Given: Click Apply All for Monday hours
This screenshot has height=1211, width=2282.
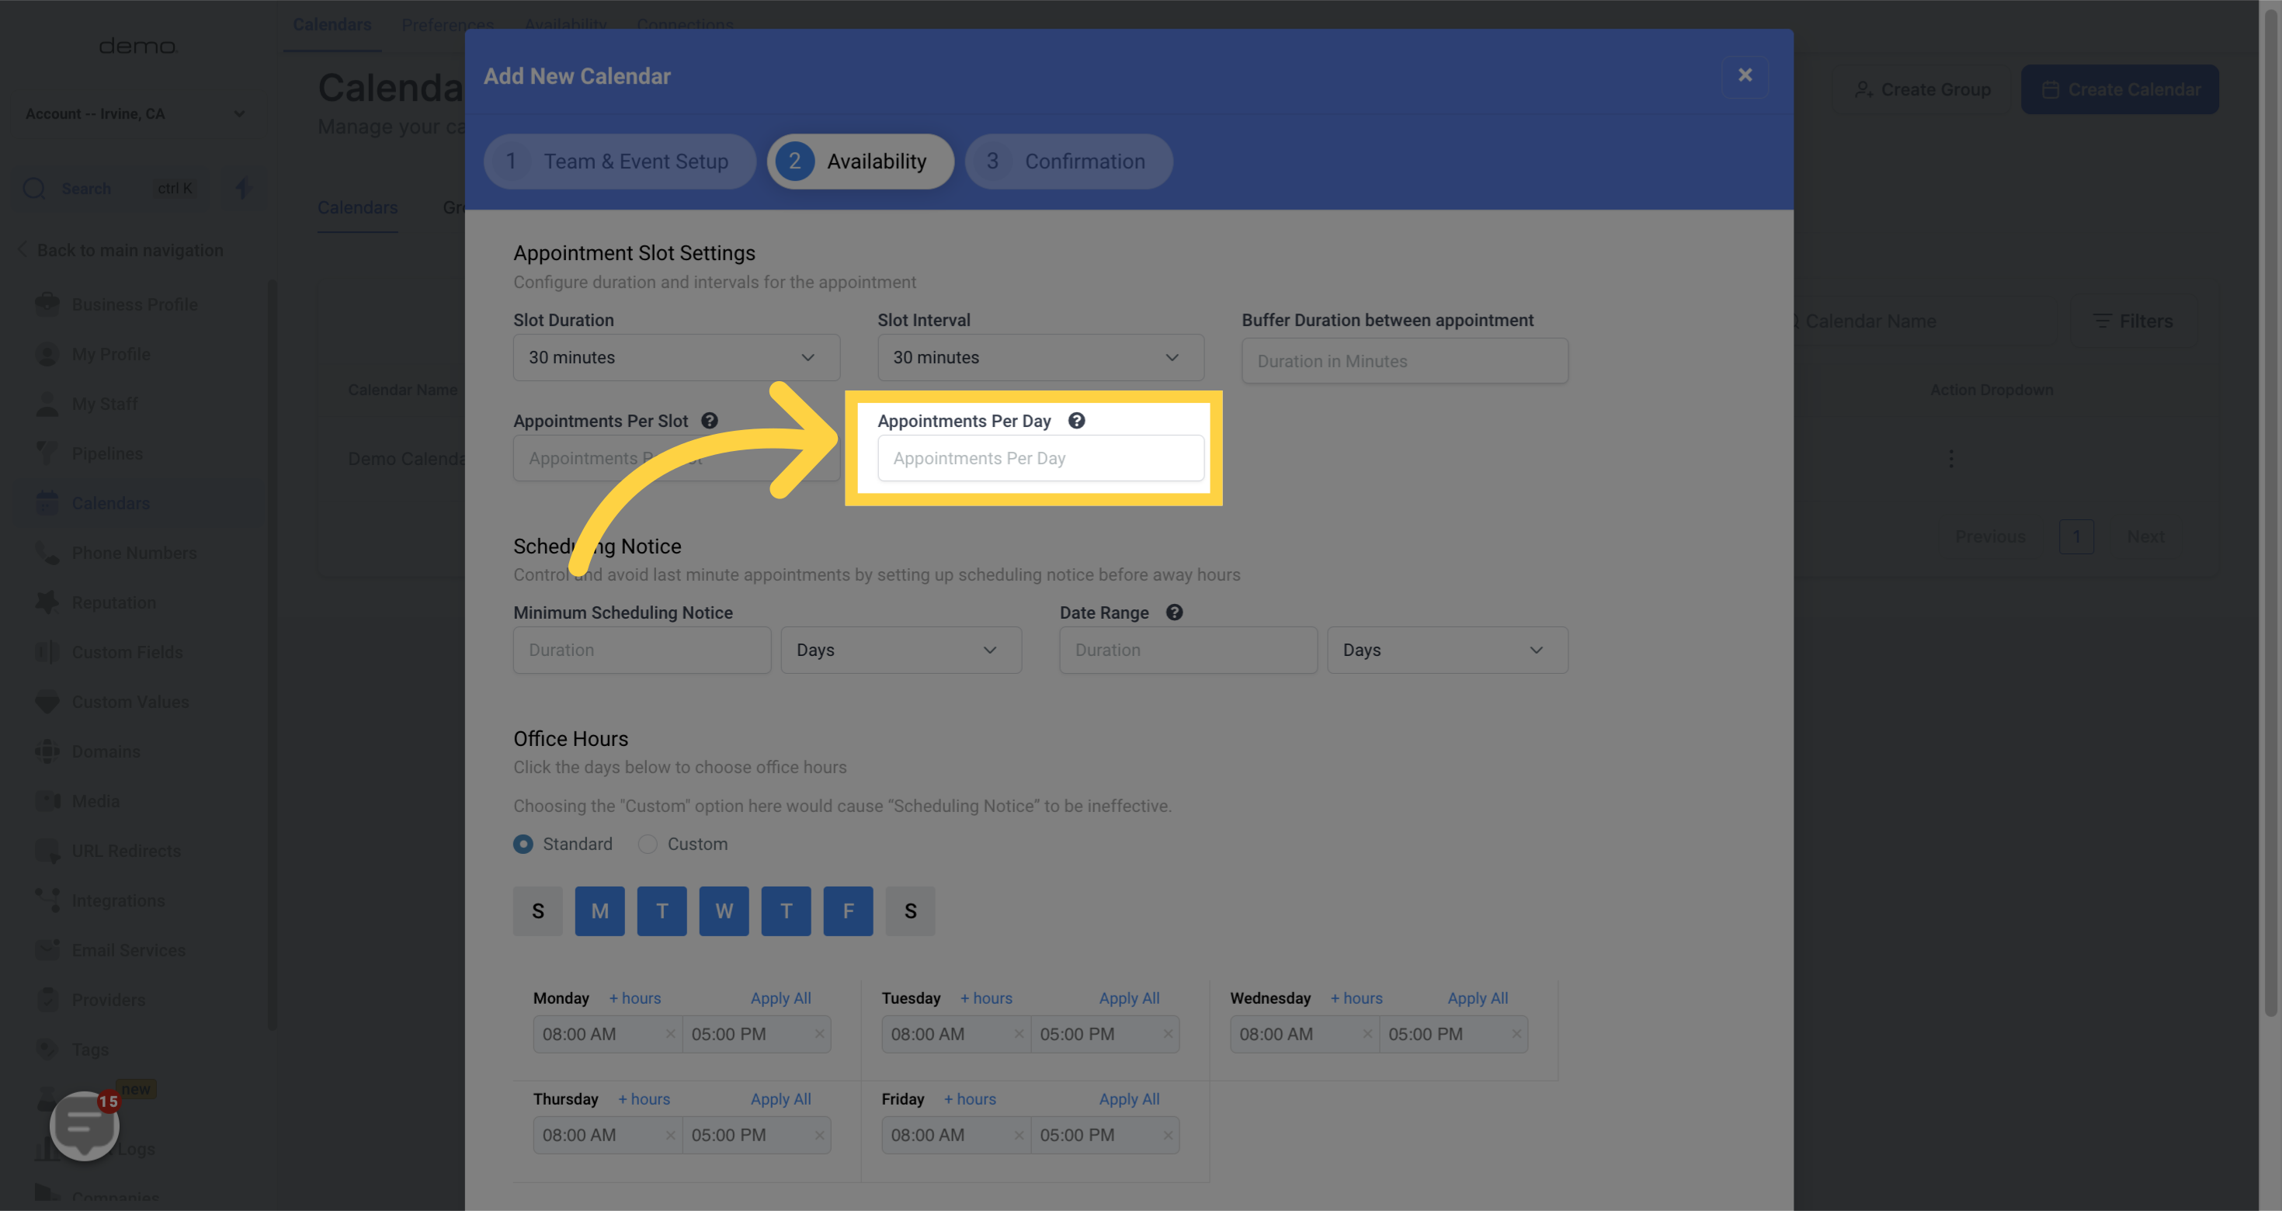Looking at the screenshot, I should [780, 998].
